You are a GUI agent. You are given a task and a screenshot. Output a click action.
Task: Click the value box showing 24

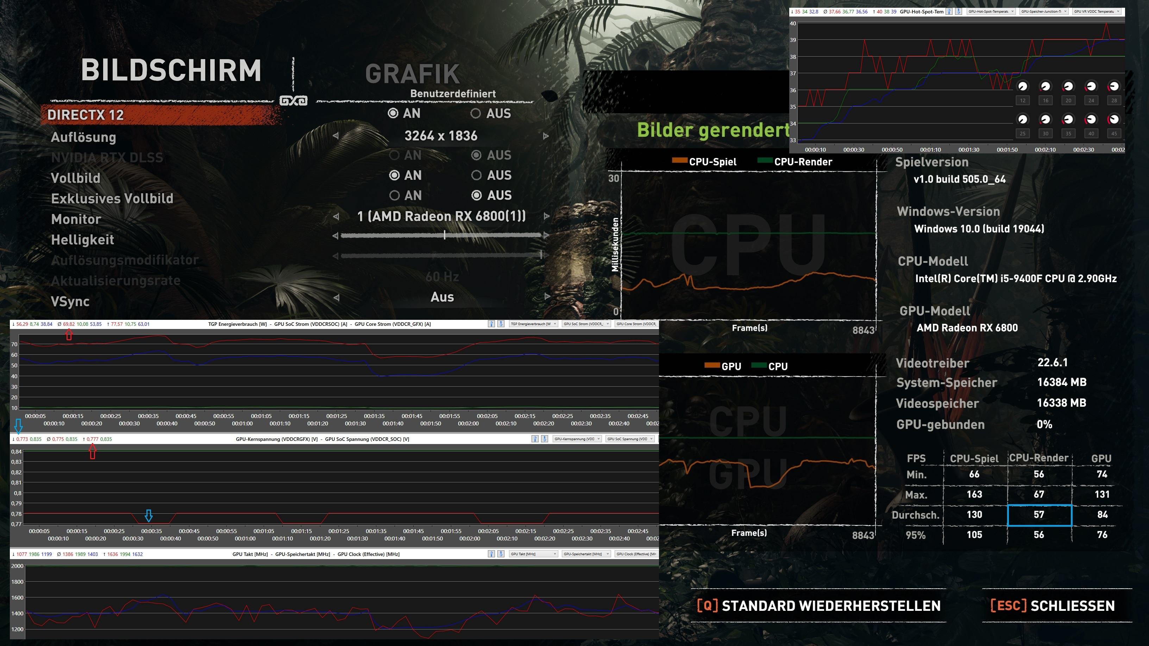click(x=1091, y=100)
